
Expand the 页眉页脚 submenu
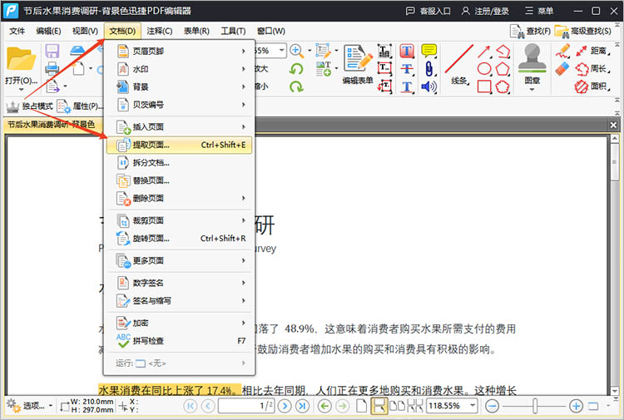[x=179, y=51]
